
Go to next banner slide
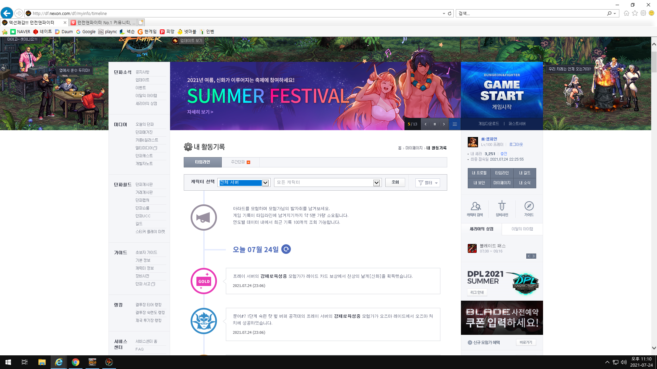pos(444,124)
